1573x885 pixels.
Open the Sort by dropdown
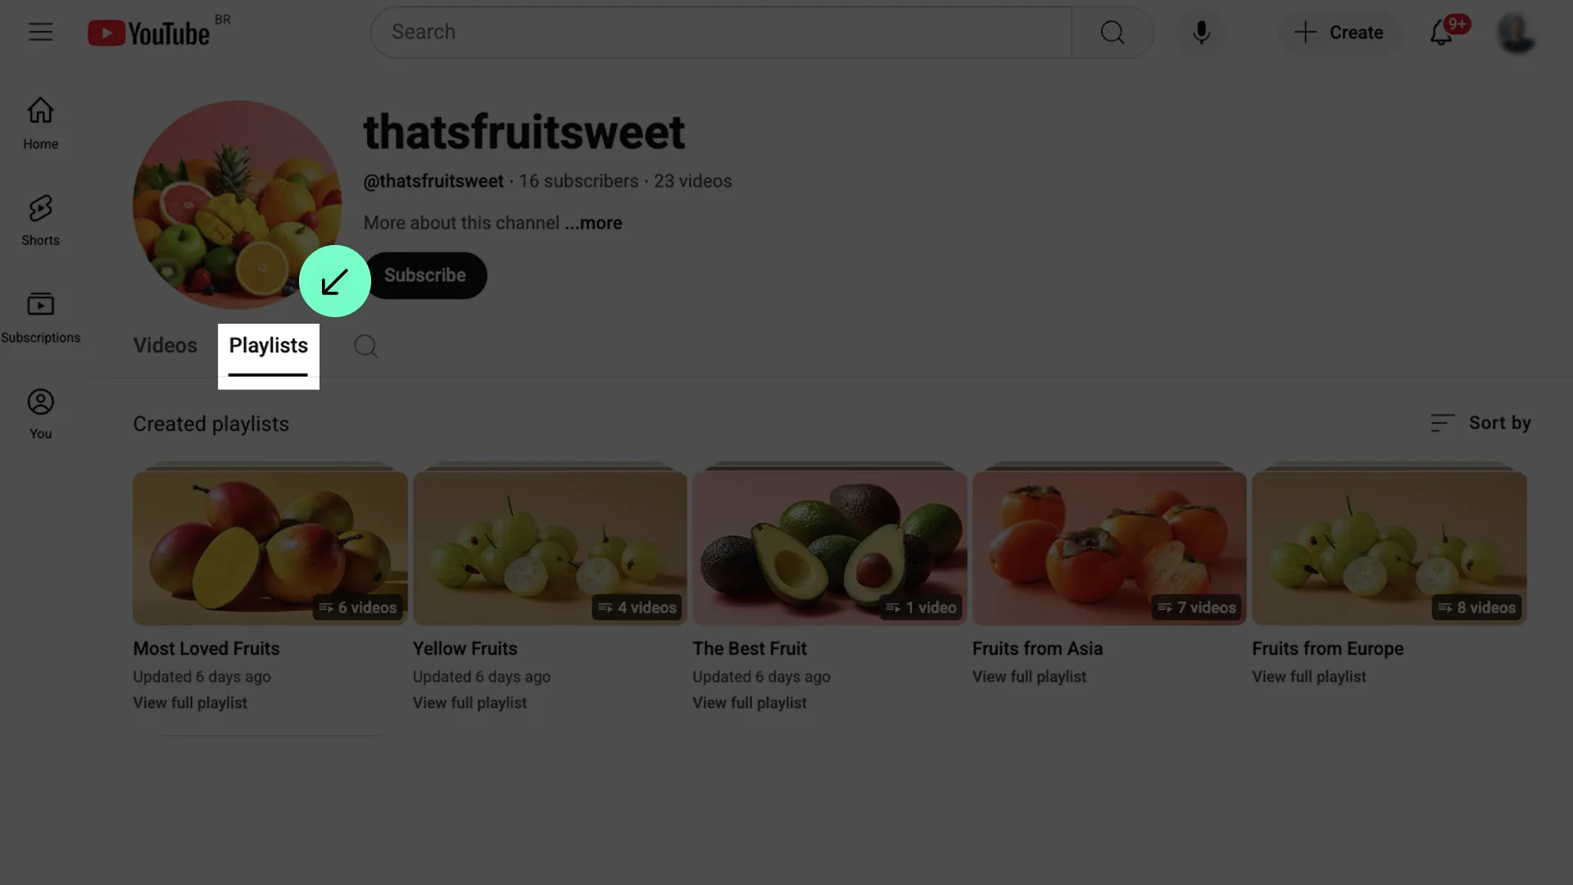(1480, 423)
